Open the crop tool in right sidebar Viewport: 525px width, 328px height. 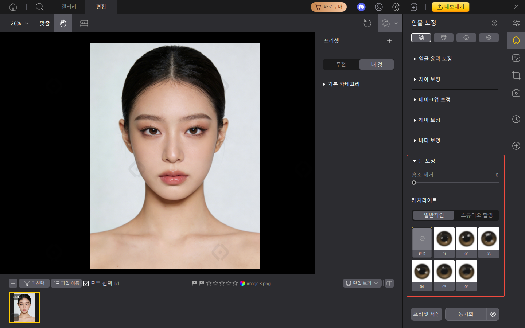[516, 75]
